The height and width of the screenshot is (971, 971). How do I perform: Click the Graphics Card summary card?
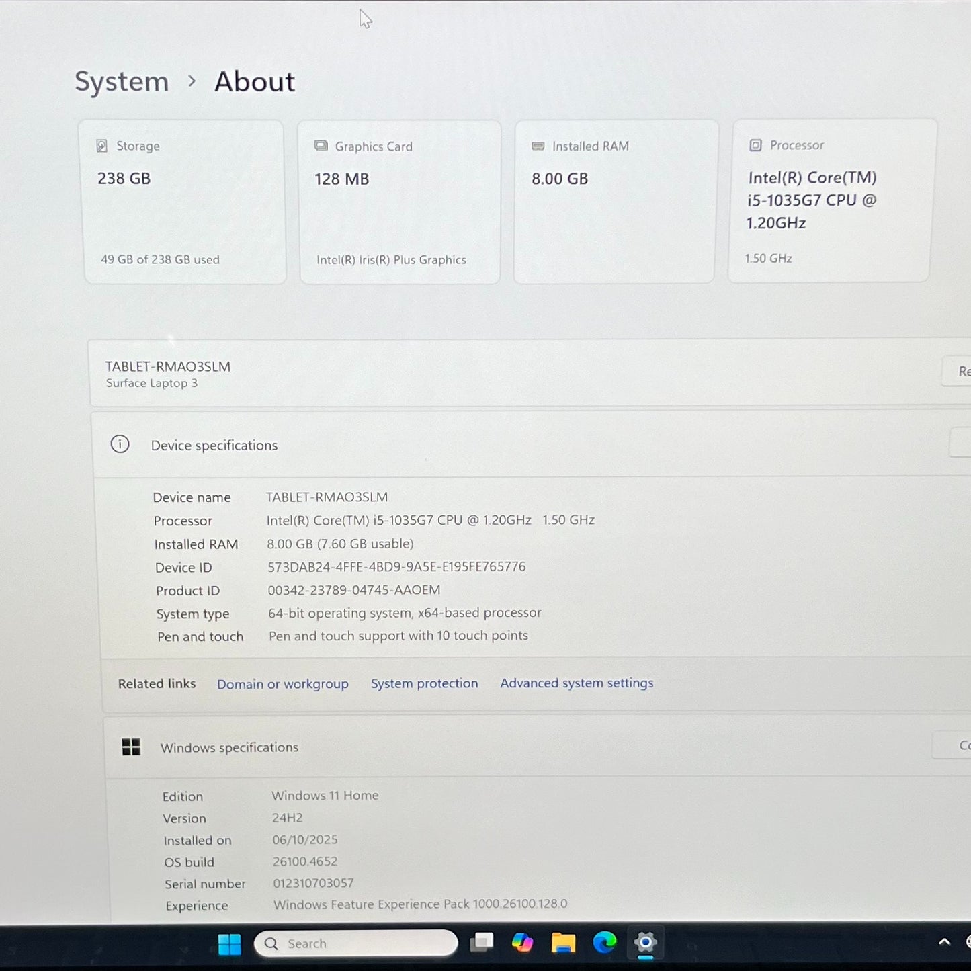tap(399, 200)
